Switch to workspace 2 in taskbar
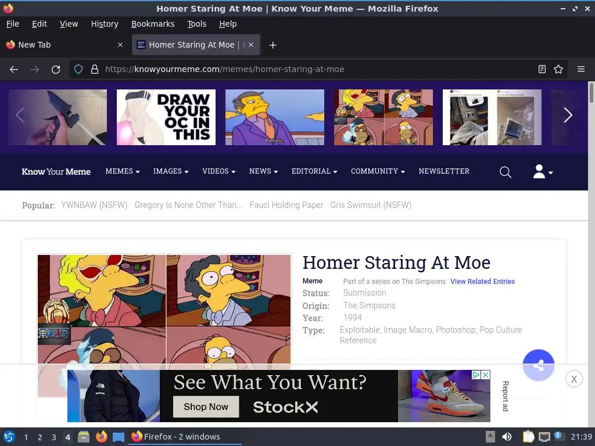This screenshot has height=446, width=595. [40, 437]
